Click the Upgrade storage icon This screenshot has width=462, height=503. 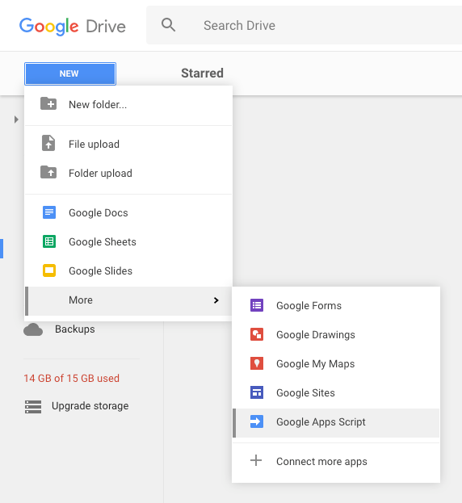33,407
